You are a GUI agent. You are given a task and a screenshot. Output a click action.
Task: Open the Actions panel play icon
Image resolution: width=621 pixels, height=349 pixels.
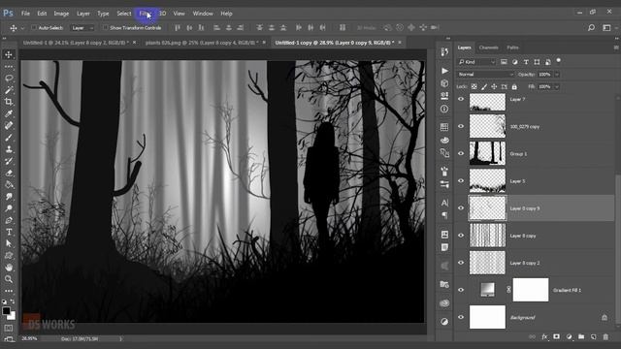coord(444,71)
